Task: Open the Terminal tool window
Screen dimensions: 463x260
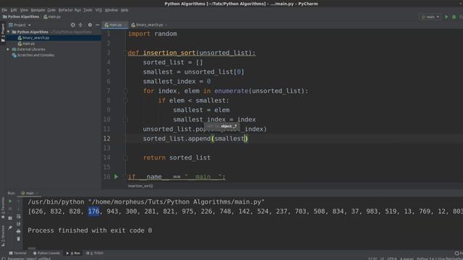Action: tap(17, 253)
